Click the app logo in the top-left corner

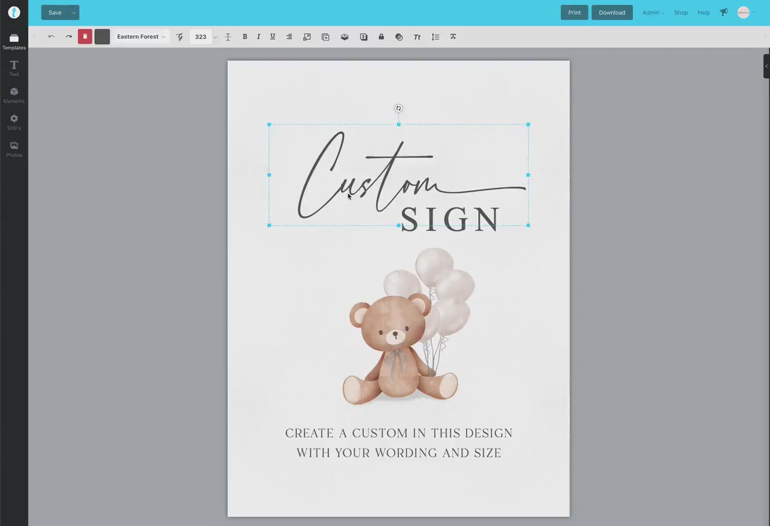14,12
